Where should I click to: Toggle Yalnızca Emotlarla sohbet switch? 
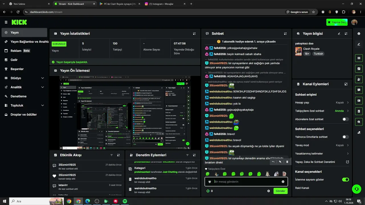[x=345, y=137]
